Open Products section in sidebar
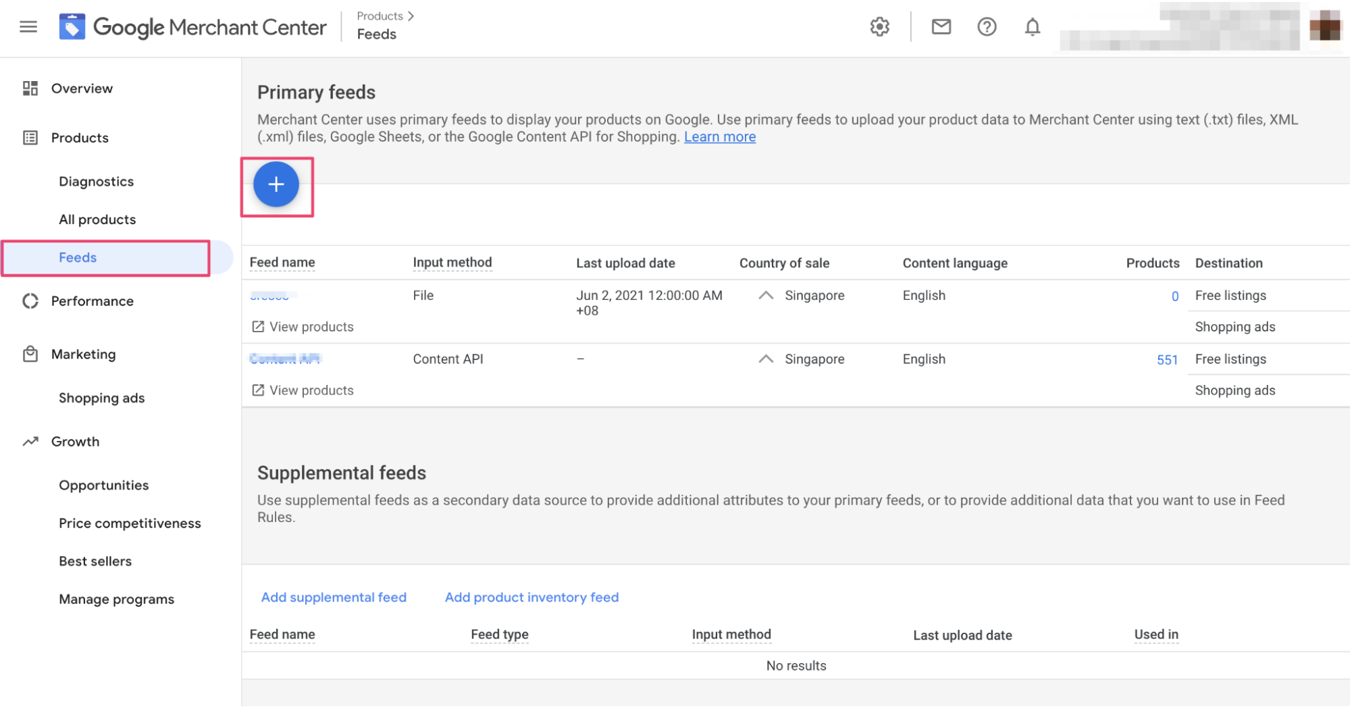 pos(80,138)
